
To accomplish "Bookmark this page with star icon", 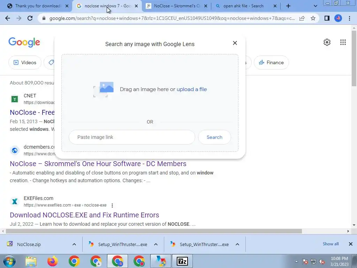I will coord(313,18).
